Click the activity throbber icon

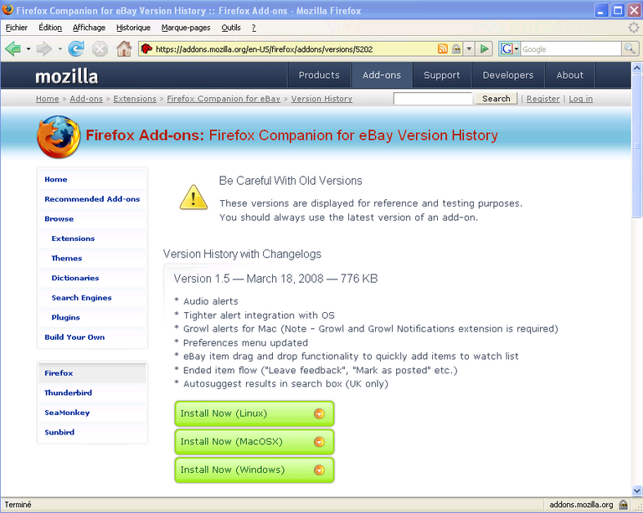click(x=634, y=28)
